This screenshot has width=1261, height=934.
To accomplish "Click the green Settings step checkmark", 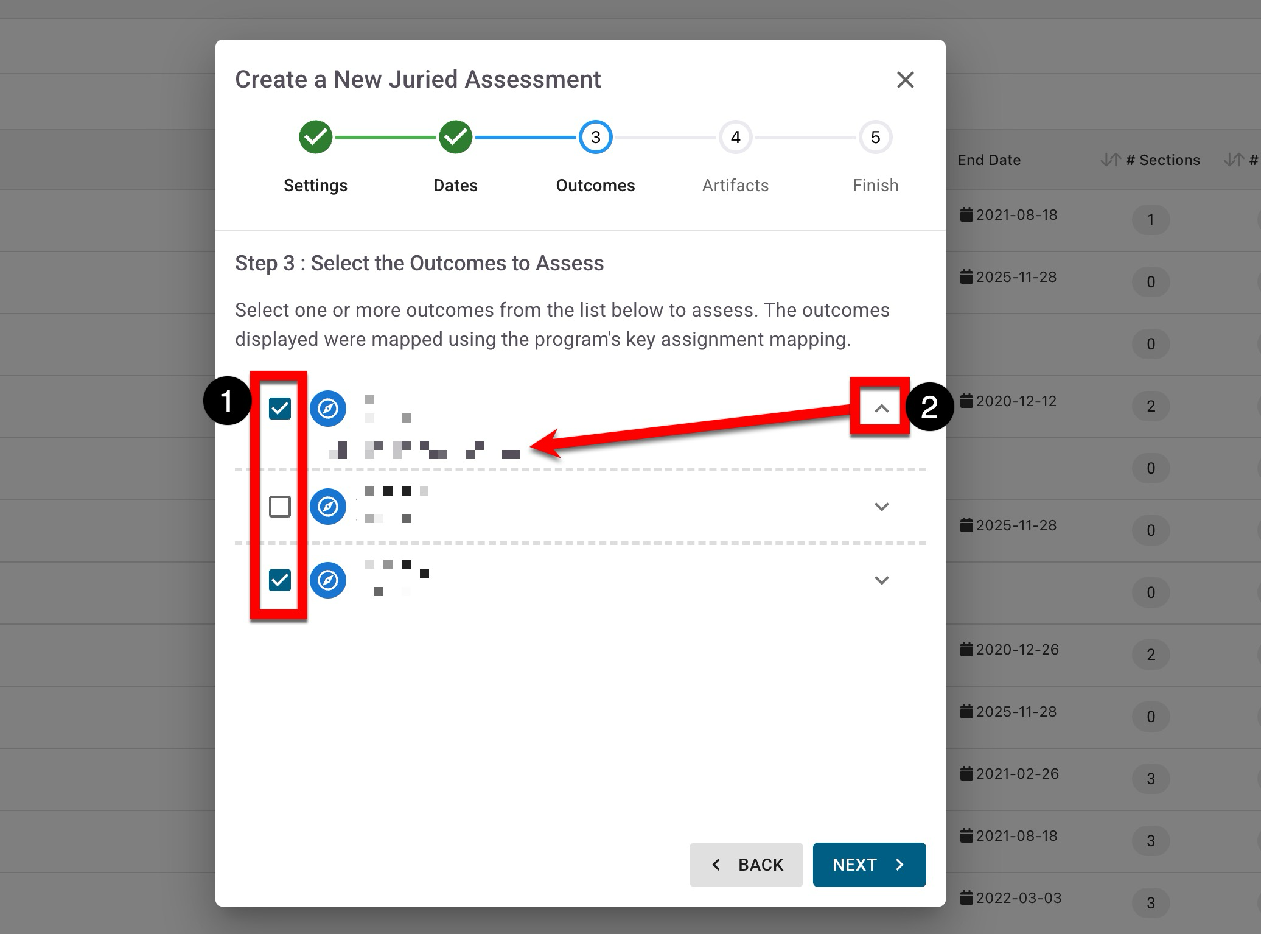I will pos(315,137).
